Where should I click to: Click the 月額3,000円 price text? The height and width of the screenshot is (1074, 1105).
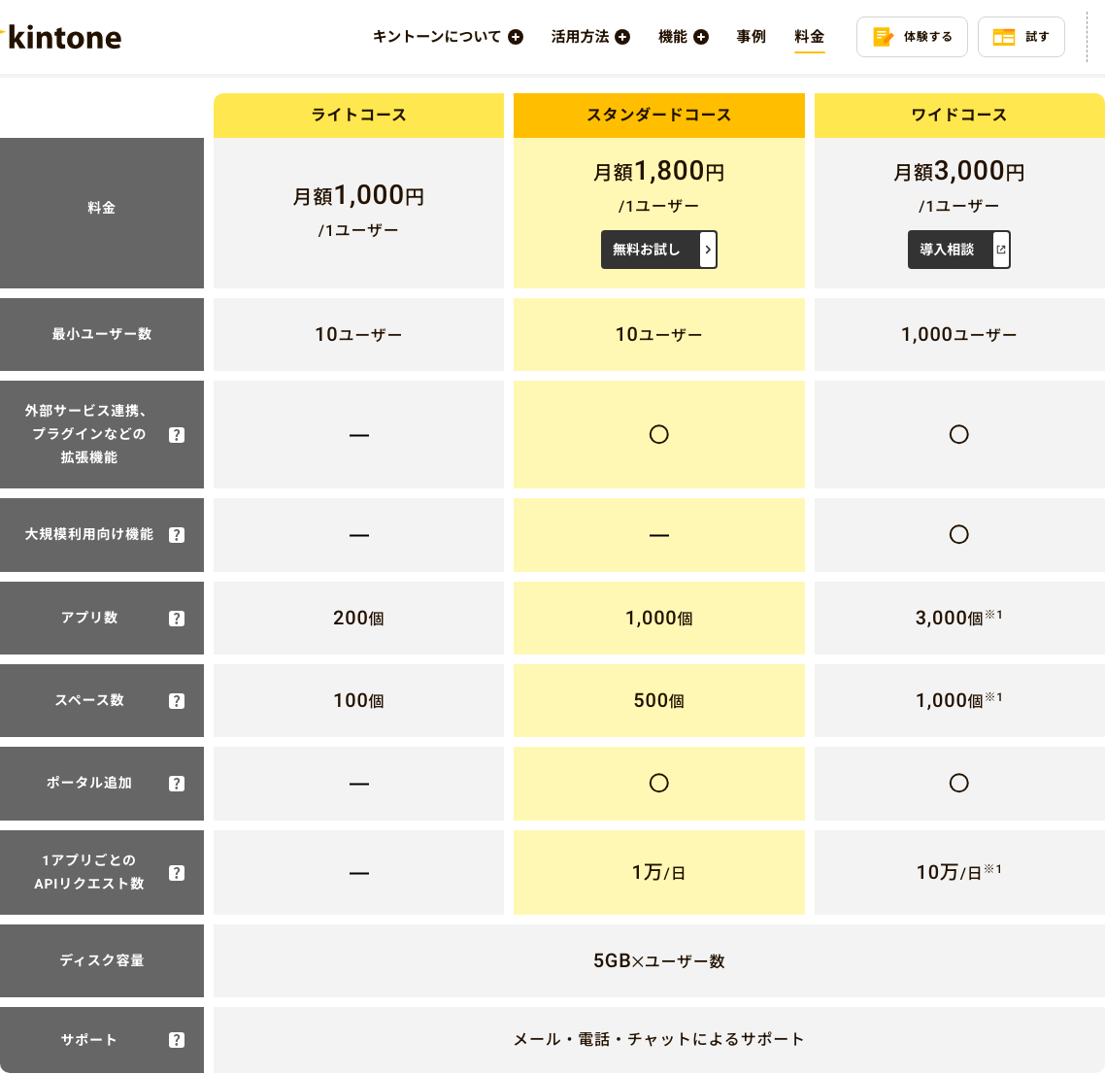coord(959,171)
